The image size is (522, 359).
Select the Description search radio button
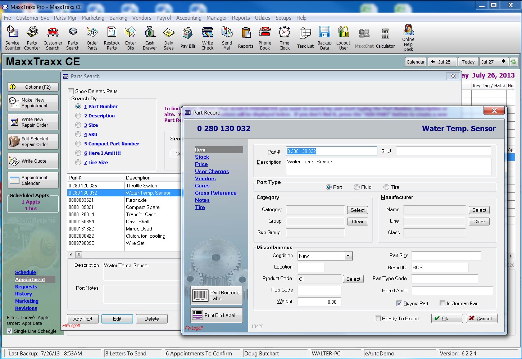pos(78,116)
